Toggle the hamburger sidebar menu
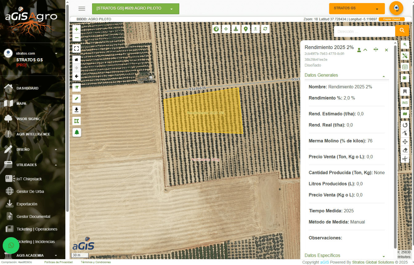414x265 pixels. click(x=82, y=9)
